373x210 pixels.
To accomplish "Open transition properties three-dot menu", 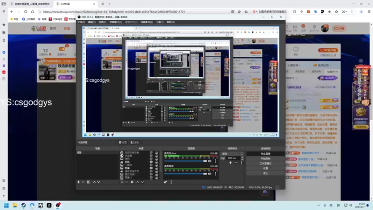I will coord(242,163).
